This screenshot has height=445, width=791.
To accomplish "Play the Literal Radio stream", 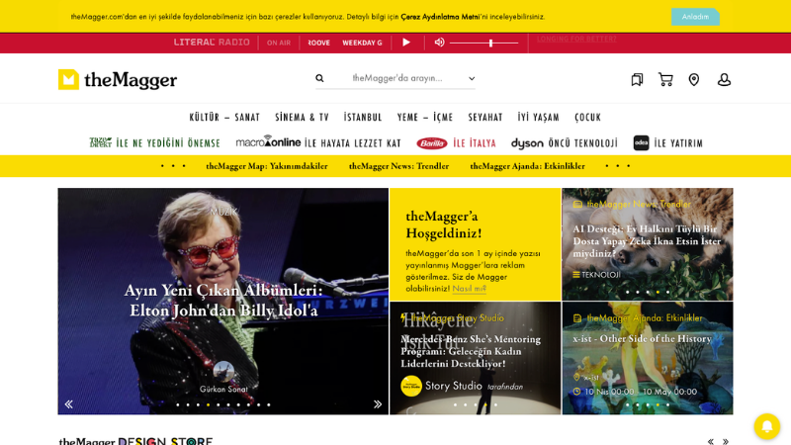I will (406, 43).
